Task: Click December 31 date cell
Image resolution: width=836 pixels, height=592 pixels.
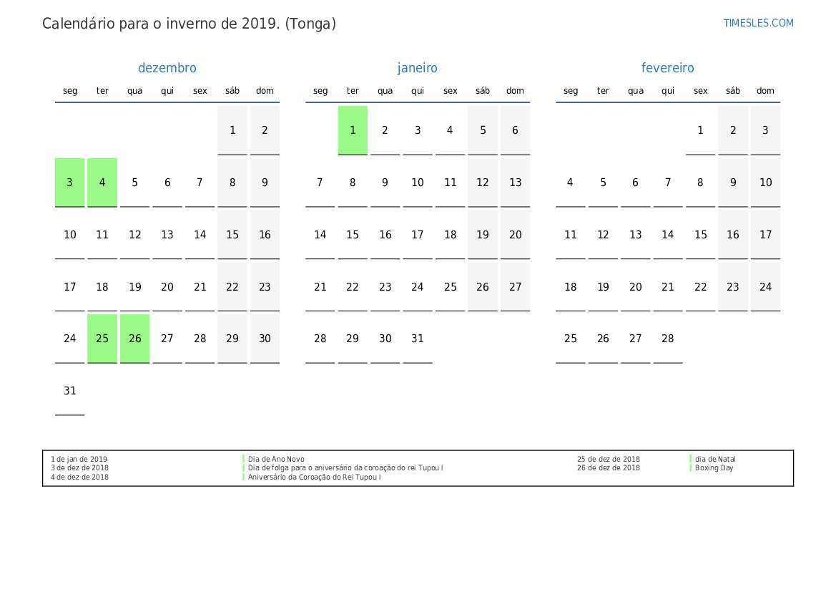Action: tap(70, 391)
